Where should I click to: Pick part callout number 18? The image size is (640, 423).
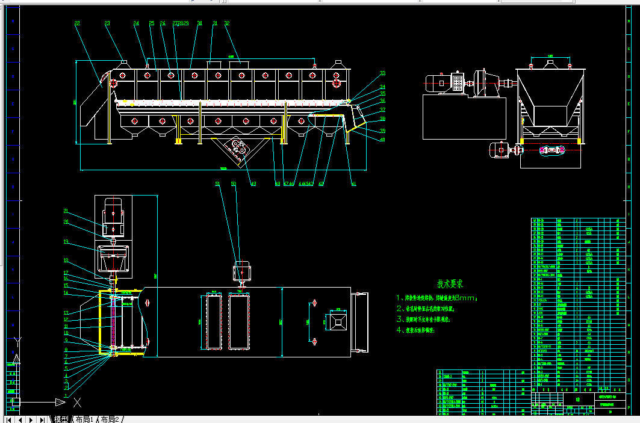point(66,261)
